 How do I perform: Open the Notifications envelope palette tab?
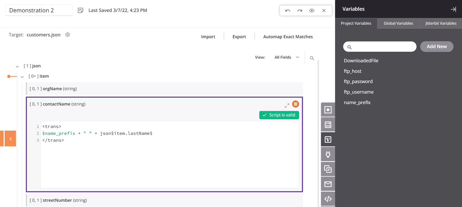[x=328, y=184]
